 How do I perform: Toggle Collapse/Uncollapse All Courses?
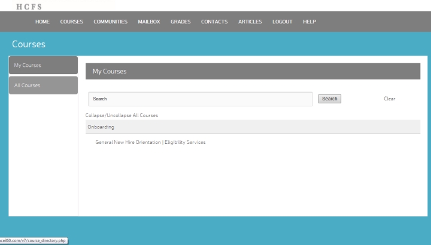click(122, 115)
